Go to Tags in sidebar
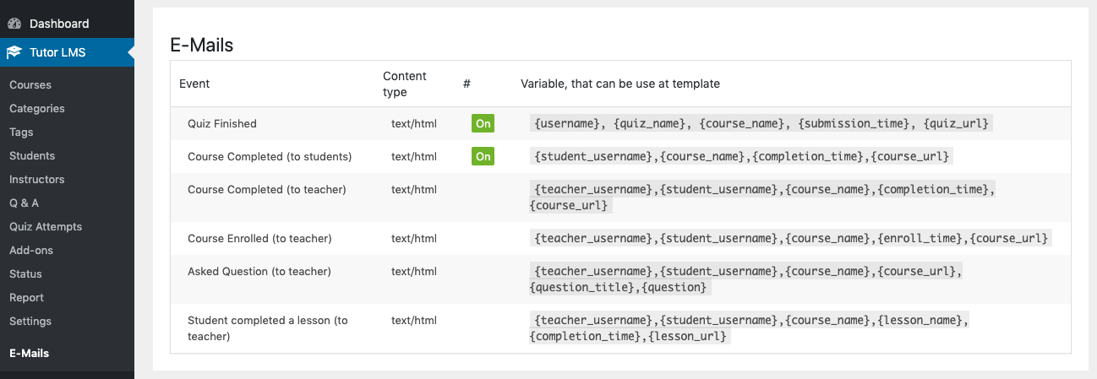This screenshot has width=1097, height=379. [x=21, y=132]
